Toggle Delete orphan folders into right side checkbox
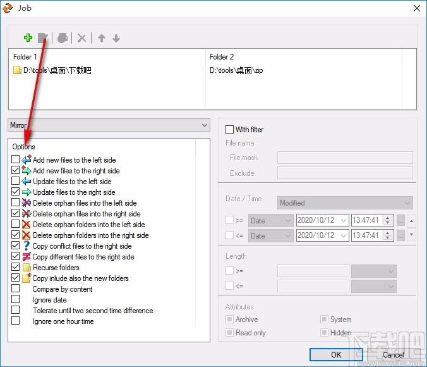 [16, 234]
